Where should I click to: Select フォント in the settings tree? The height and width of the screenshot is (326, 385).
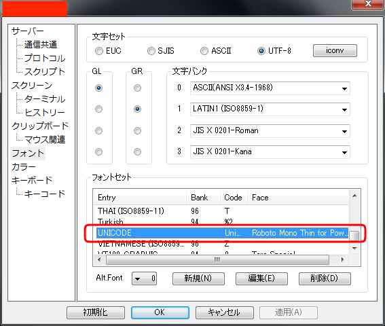coord(28,153)
